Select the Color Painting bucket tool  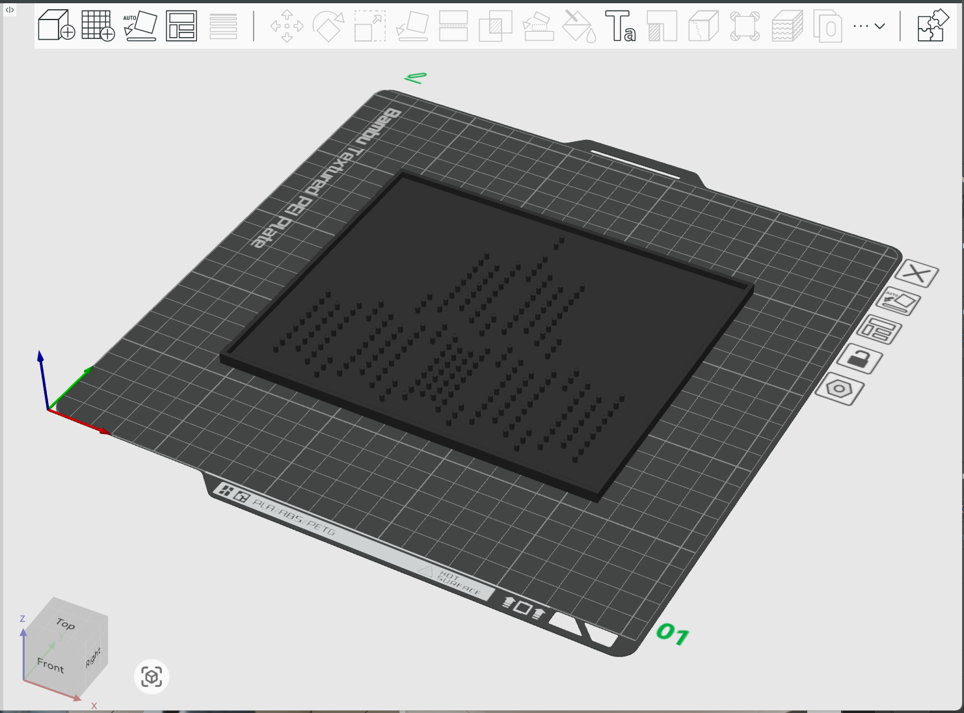pos(578,26)
